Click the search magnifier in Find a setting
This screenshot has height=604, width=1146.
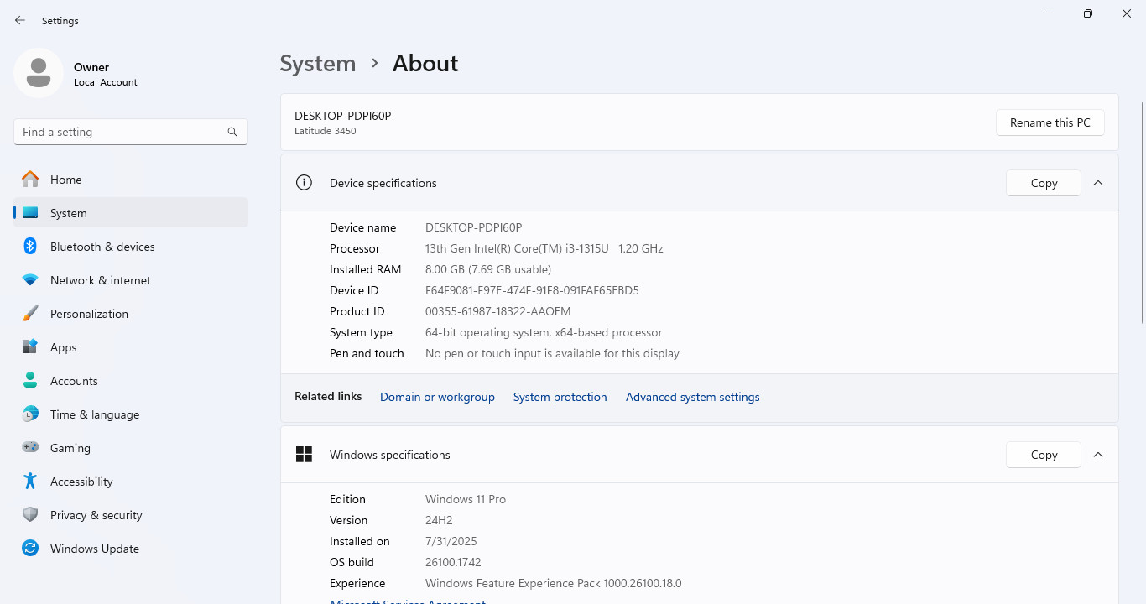tap(232, 132)
